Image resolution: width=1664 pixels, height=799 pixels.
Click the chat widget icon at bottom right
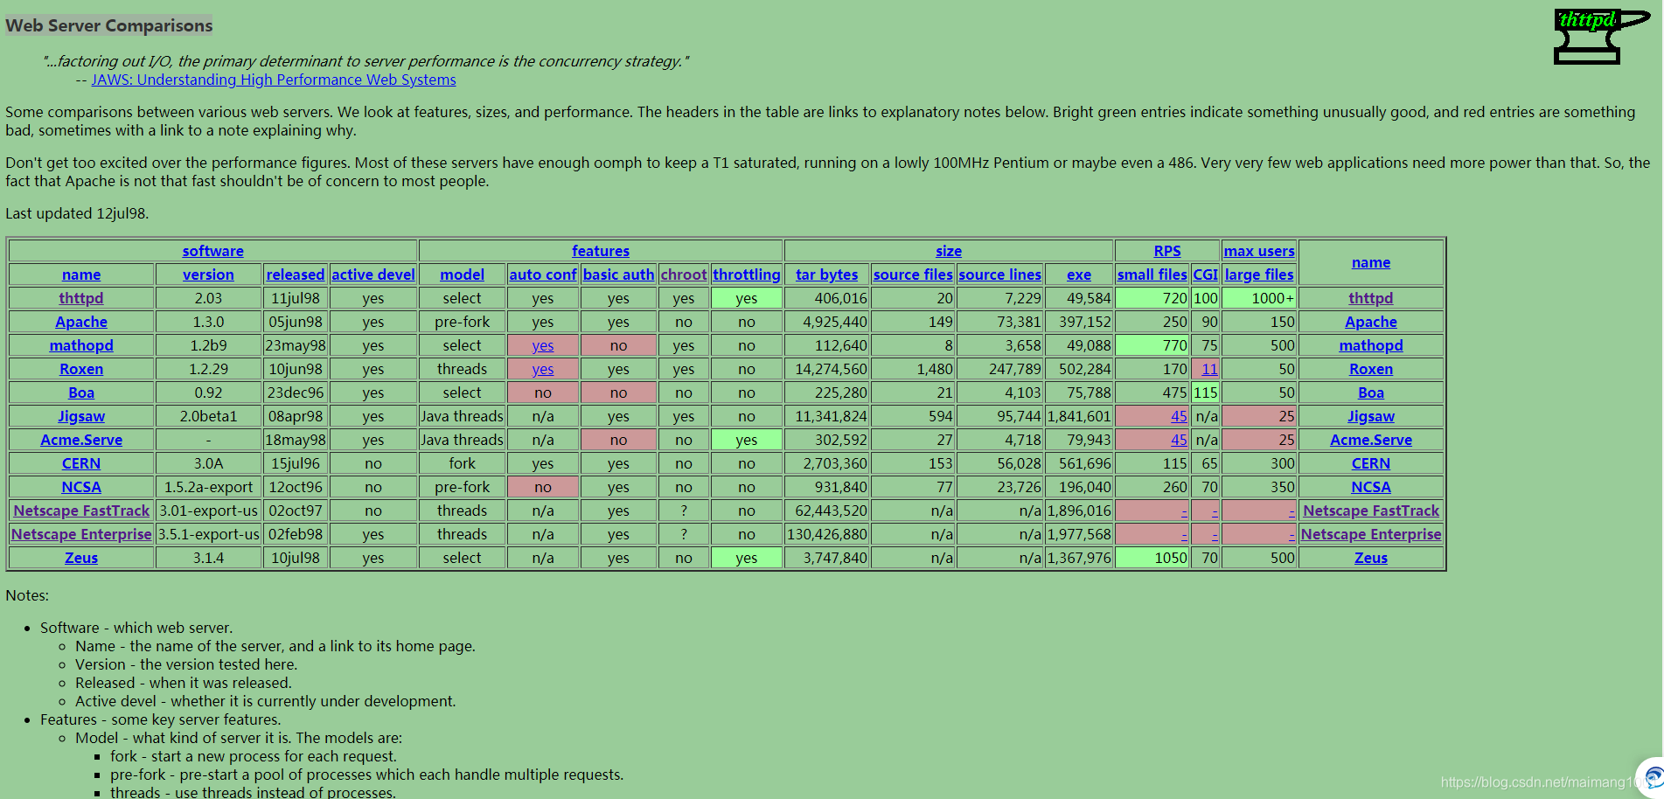[x=1652, y=778]
